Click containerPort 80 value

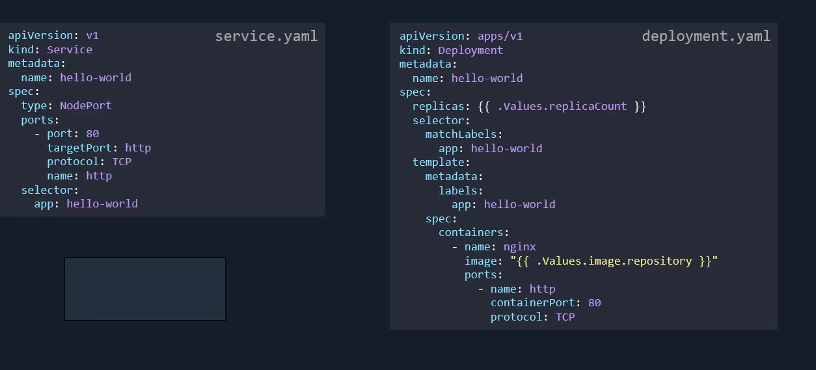[x=594, y=302]
